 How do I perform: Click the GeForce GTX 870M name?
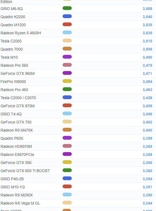pyautogui.click(x=18, y=106)
